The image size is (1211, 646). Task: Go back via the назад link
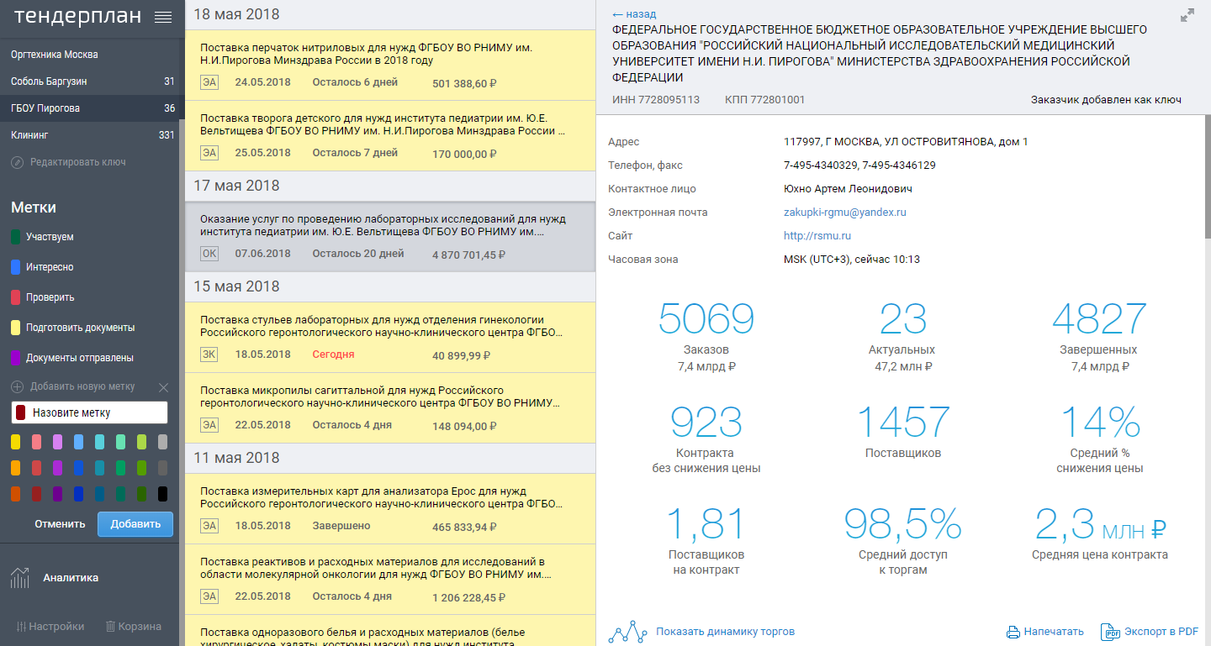pyautogui.click(x=634, y=14)
